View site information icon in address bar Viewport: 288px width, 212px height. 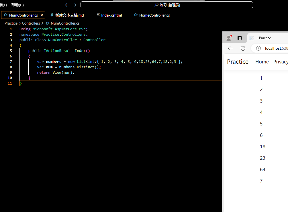point(258,48)
